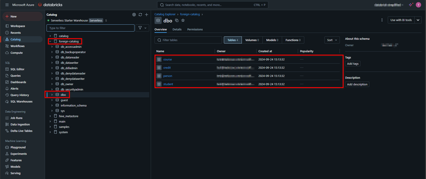This screenshot has width=426, height=179.
Task: Open the kebab options menu
Action: [x=382, y=20]
